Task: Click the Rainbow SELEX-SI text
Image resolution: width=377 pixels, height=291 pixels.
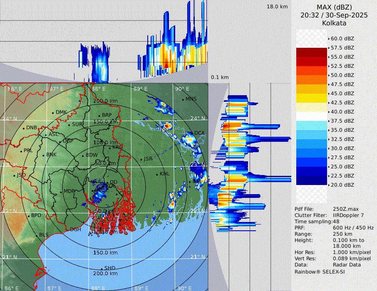Action: coord(320,271)
